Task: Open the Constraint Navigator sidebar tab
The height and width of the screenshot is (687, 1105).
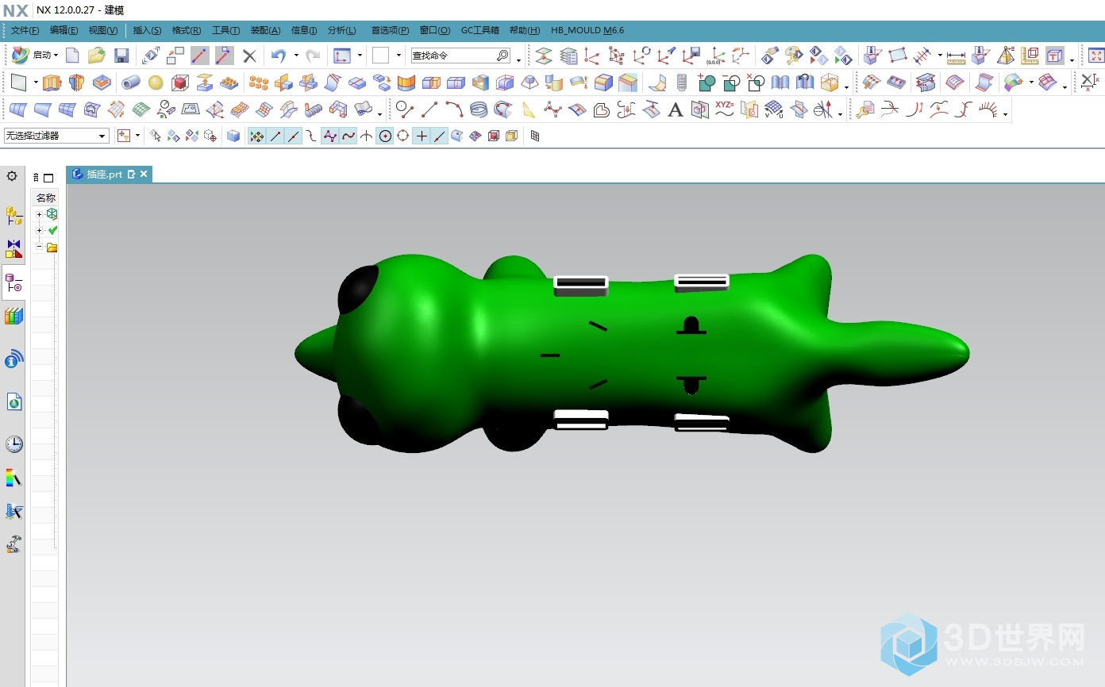Action: coord(13,249)
